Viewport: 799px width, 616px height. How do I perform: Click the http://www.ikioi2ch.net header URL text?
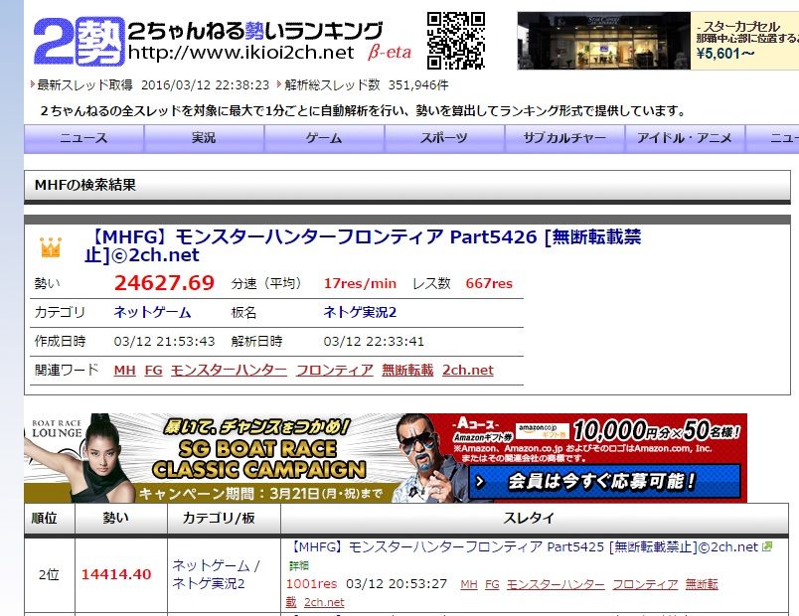241,52
